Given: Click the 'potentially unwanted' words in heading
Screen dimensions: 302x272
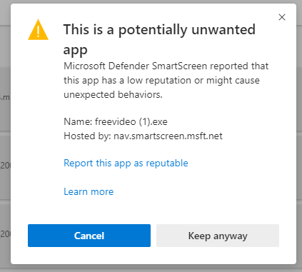Looking at the screenshot, I should click(x=187, y=30).
